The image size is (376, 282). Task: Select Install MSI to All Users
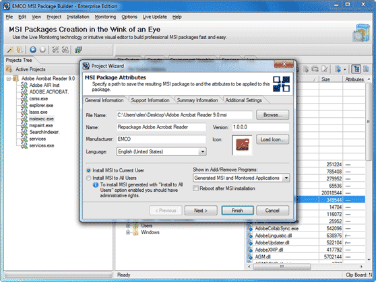coord(88,178)
